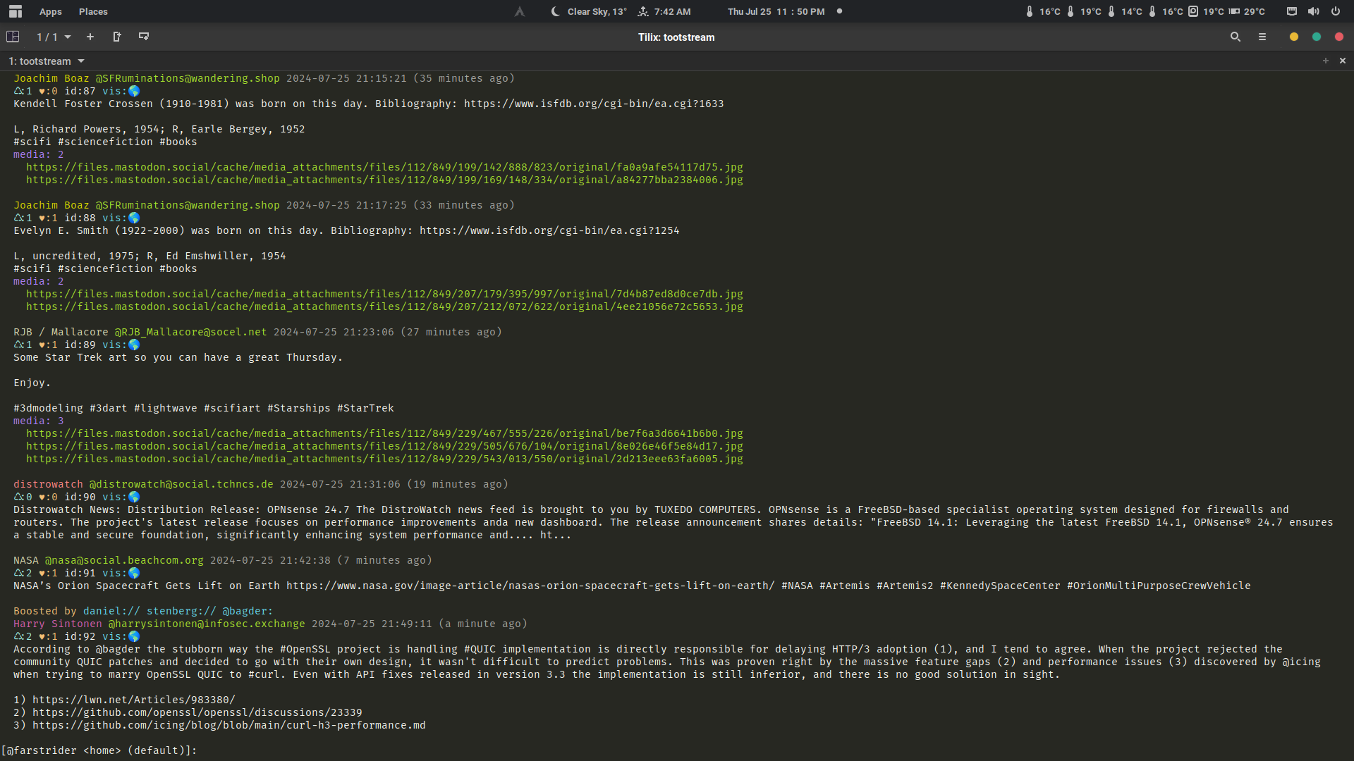Open the find in terminal search

1236,37
